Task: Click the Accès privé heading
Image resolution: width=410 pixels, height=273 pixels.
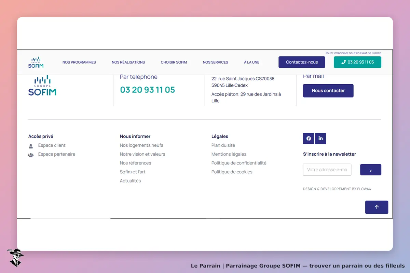Action: pyautogui.click(x=41, y=136)
